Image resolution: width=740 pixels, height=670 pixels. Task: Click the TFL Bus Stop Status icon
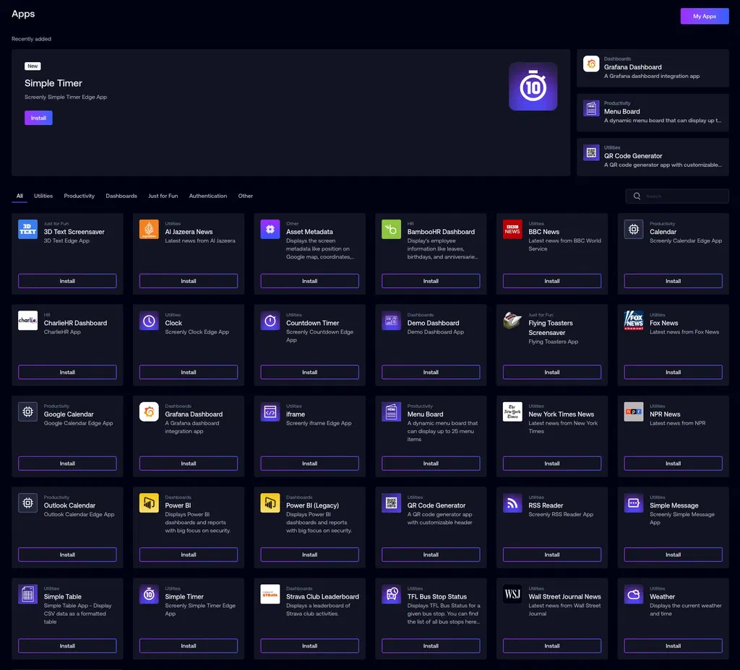click(x=391, y=594)
